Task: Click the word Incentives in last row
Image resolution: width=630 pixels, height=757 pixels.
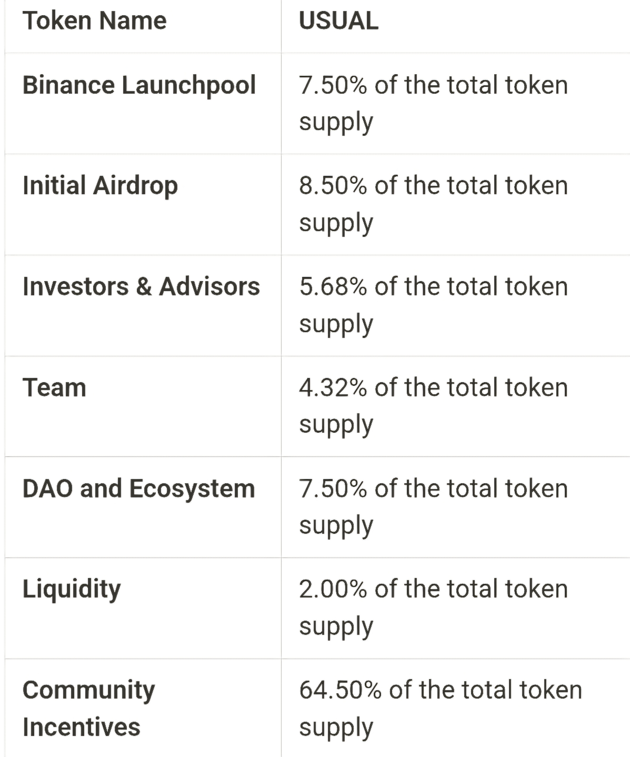Action: pos(82,727)
